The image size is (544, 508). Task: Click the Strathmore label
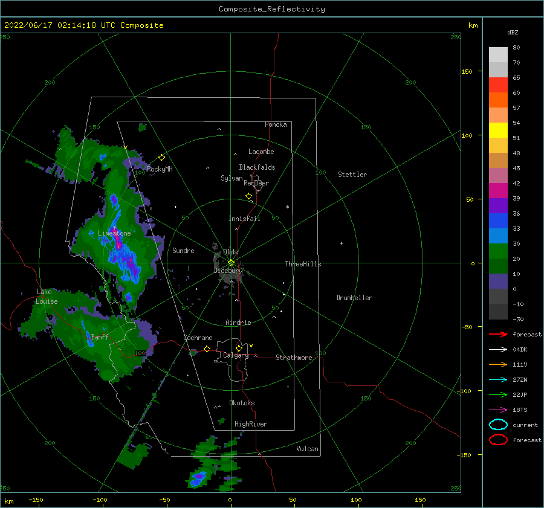[294, 358]
